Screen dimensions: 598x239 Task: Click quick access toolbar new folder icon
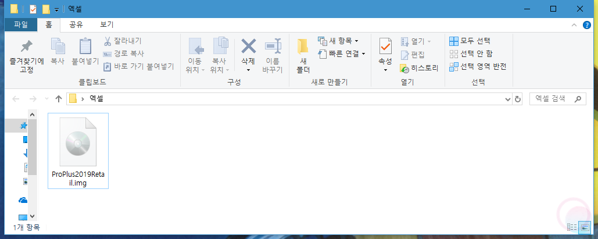46,9
